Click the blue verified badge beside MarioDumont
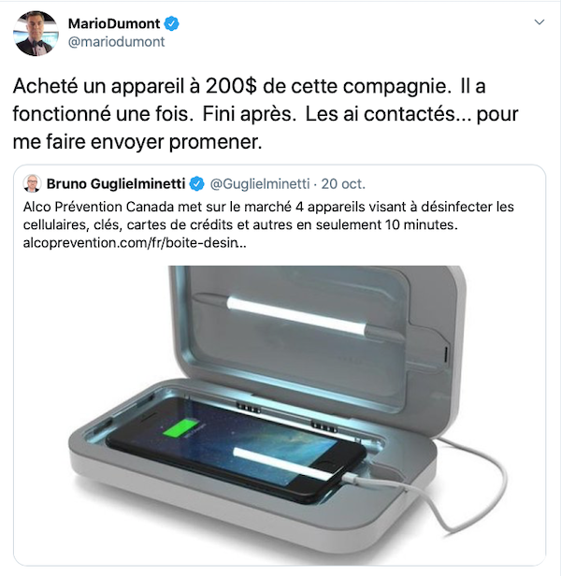 click(171, 23)
